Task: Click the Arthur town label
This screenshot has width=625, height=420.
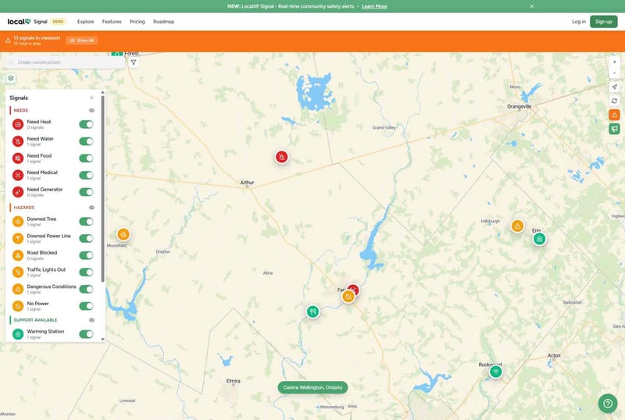Action: 247,183
